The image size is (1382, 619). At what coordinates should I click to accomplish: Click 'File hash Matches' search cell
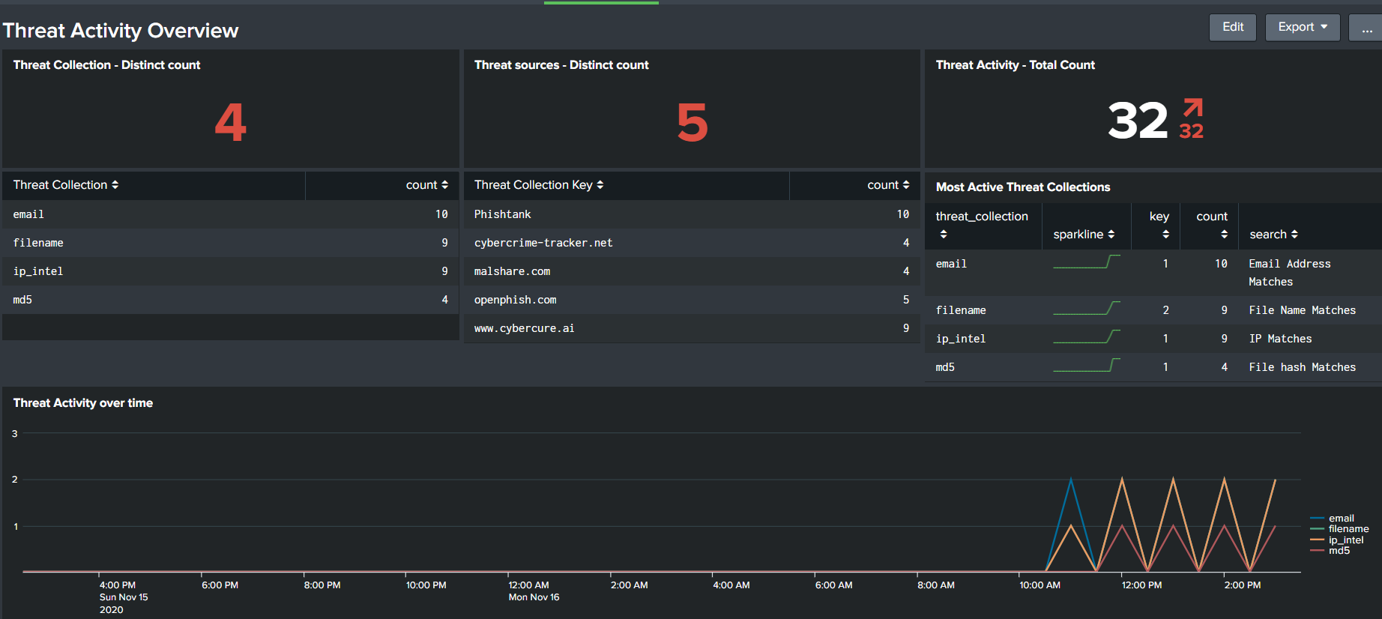1302,367
